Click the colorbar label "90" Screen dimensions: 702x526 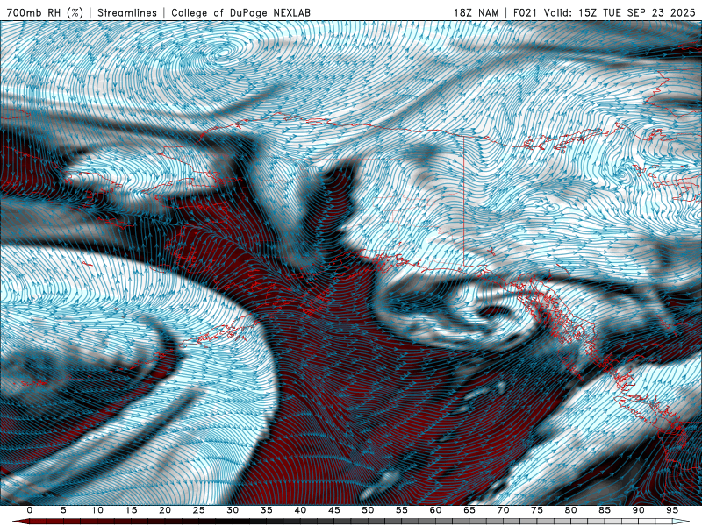(x=639, y=510)
